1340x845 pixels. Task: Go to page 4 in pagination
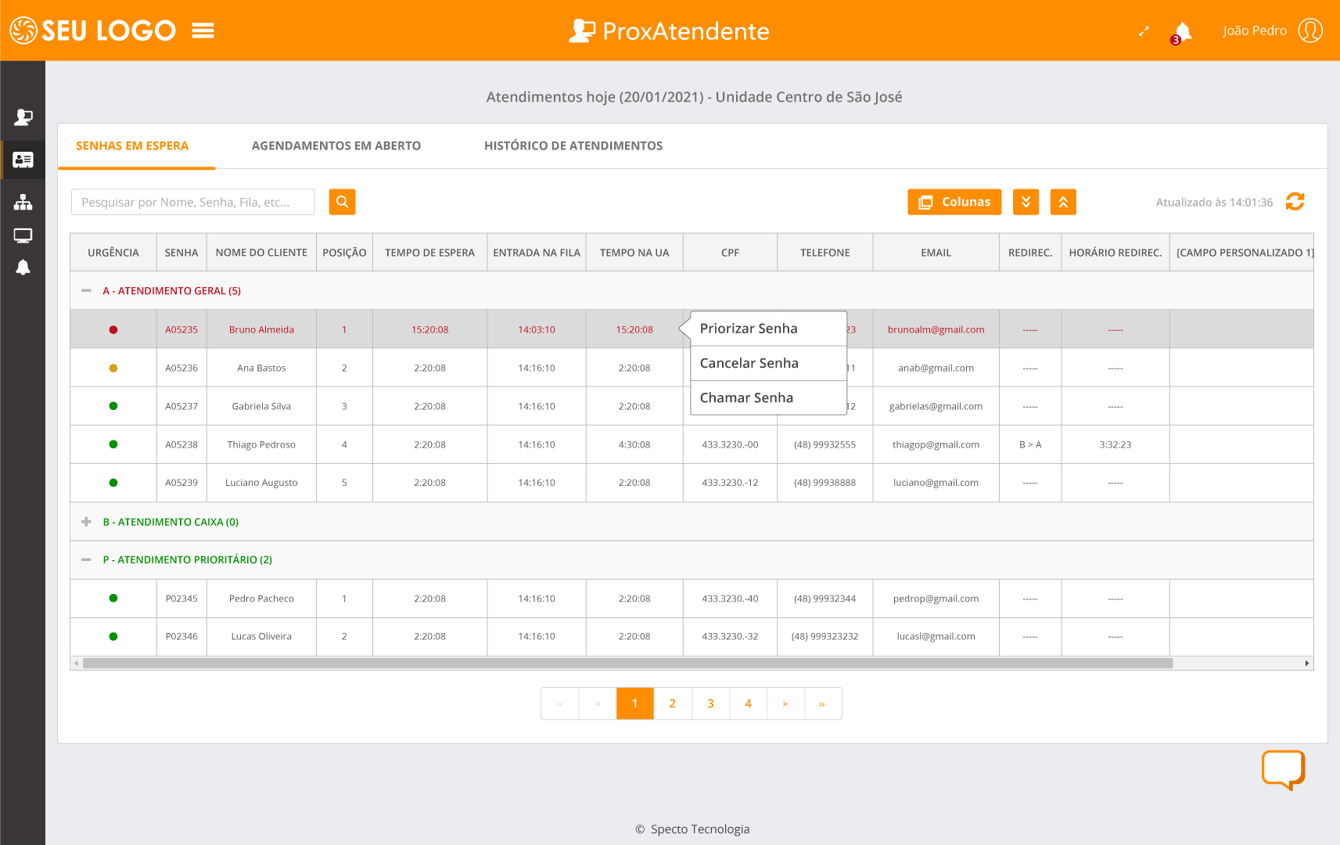748,703
